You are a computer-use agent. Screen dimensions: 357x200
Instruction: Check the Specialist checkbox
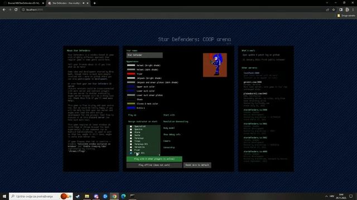131,126
